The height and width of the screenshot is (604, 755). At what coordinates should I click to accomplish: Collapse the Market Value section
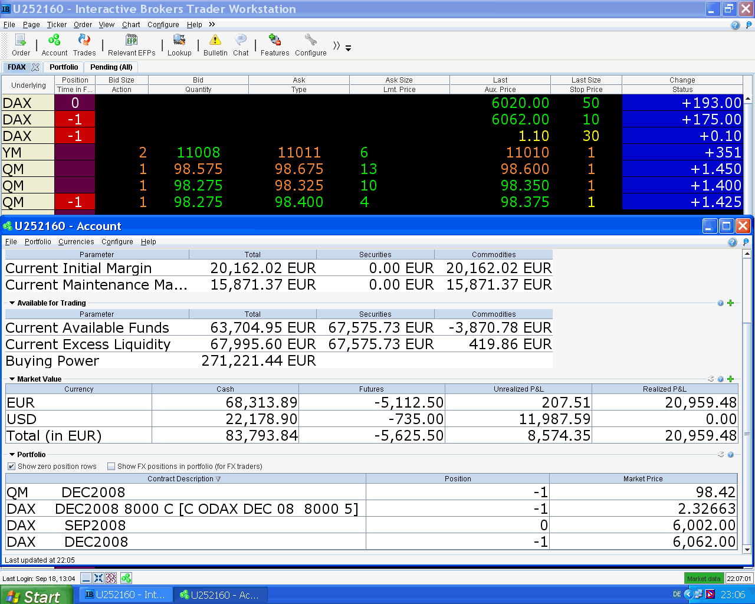pos(12,379)
